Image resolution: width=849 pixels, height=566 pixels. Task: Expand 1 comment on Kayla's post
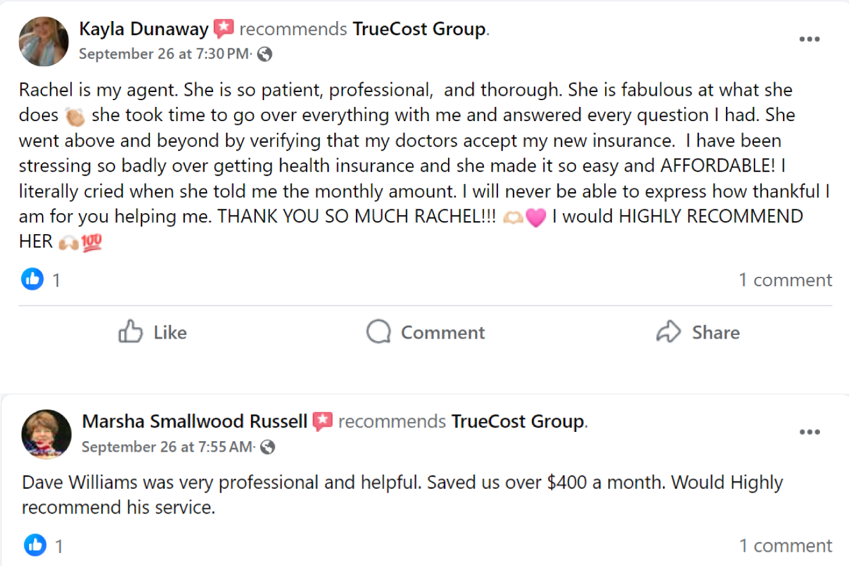(785, 280)
